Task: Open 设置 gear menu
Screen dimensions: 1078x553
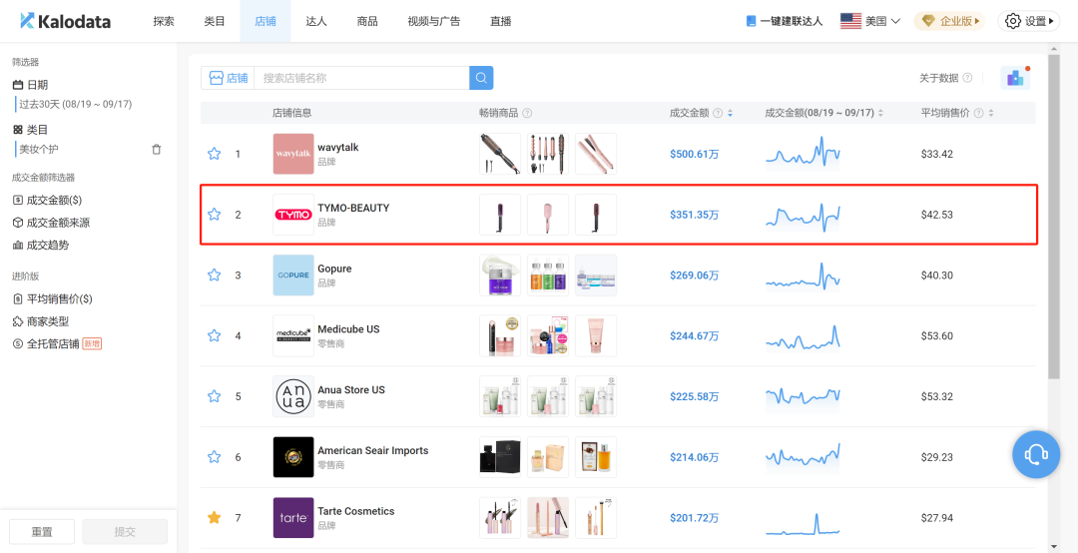Action: [x=1028, y=21]
